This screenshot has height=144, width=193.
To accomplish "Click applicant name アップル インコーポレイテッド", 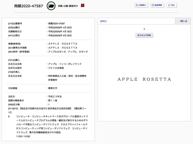I will click(65, 64).
